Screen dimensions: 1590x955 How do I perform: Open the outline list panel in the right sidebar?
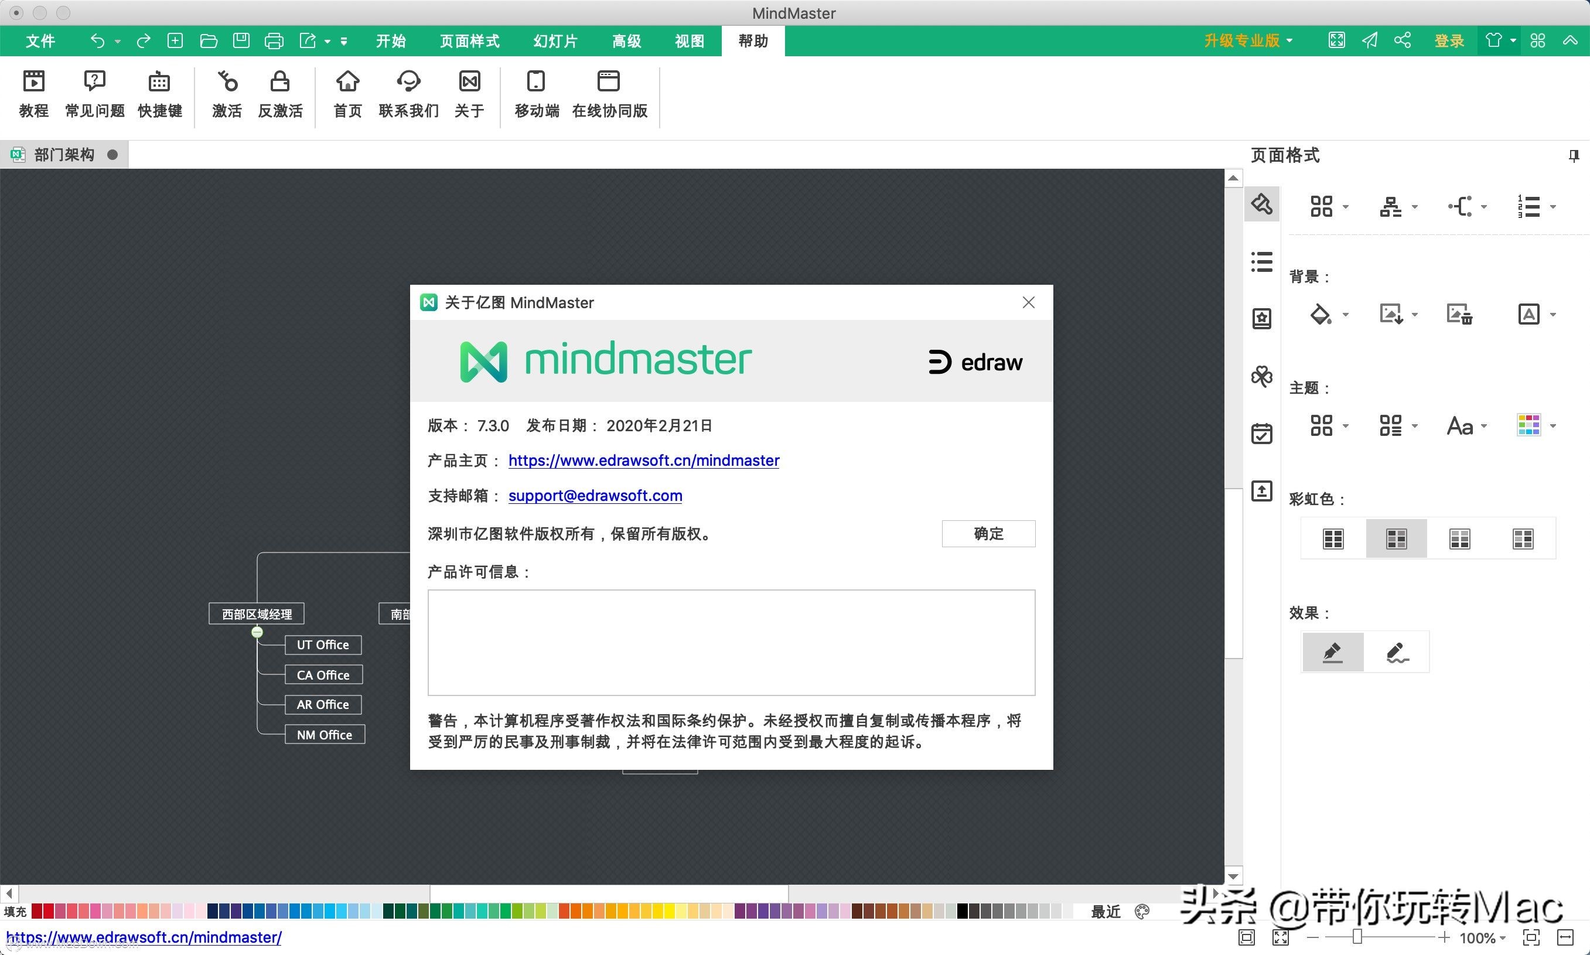tap(1261, 261)
